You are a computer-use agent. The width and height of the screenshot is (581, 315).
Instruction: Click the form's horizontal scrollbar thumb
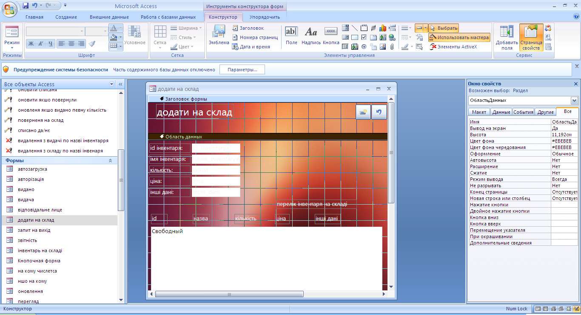click(x=230, y=294)
